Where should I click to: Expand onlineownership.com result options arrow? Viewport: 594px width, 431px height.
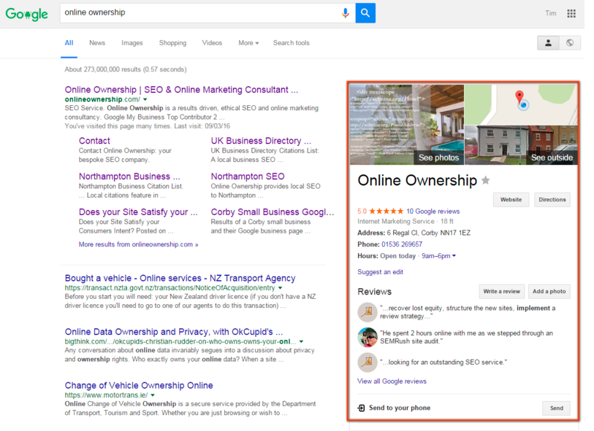[145, 99]
